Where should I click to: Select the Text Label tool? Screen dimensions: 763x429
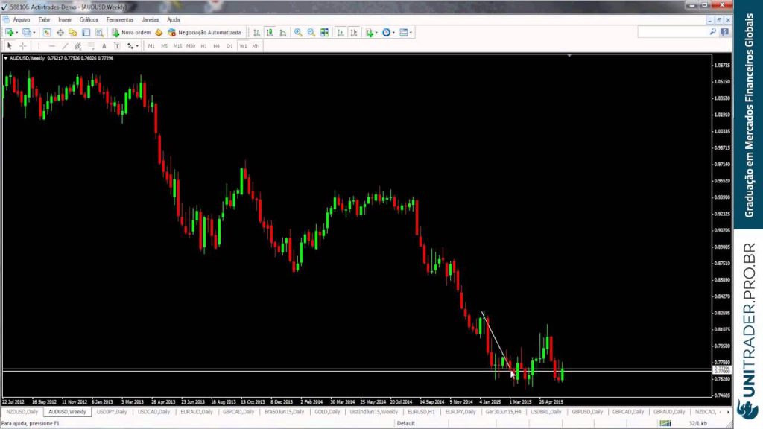pos(117,45)
